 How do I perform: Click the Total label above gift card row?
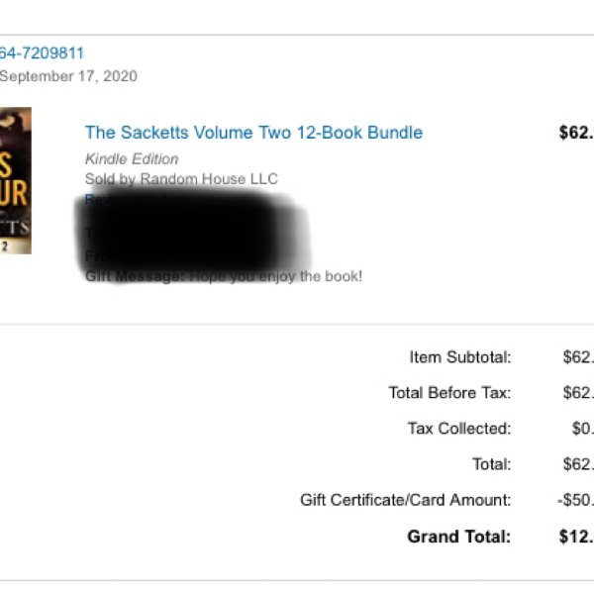tap(492, 464)
